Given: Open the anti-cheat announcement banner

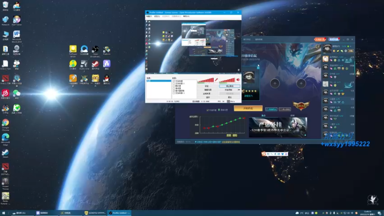Looking at the screenshot, I should (278, 127).
